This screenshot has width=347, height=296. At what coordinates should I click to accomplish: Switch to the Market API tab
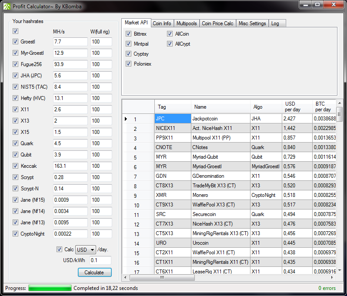(136, 23)
